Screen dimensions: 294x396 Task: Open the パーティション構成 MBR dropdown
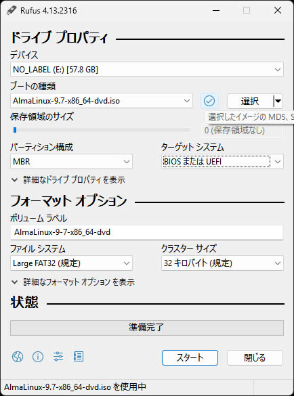point(71,161)
